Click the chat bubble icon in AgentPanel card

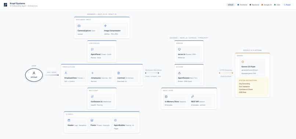click(x=92, y=50)
